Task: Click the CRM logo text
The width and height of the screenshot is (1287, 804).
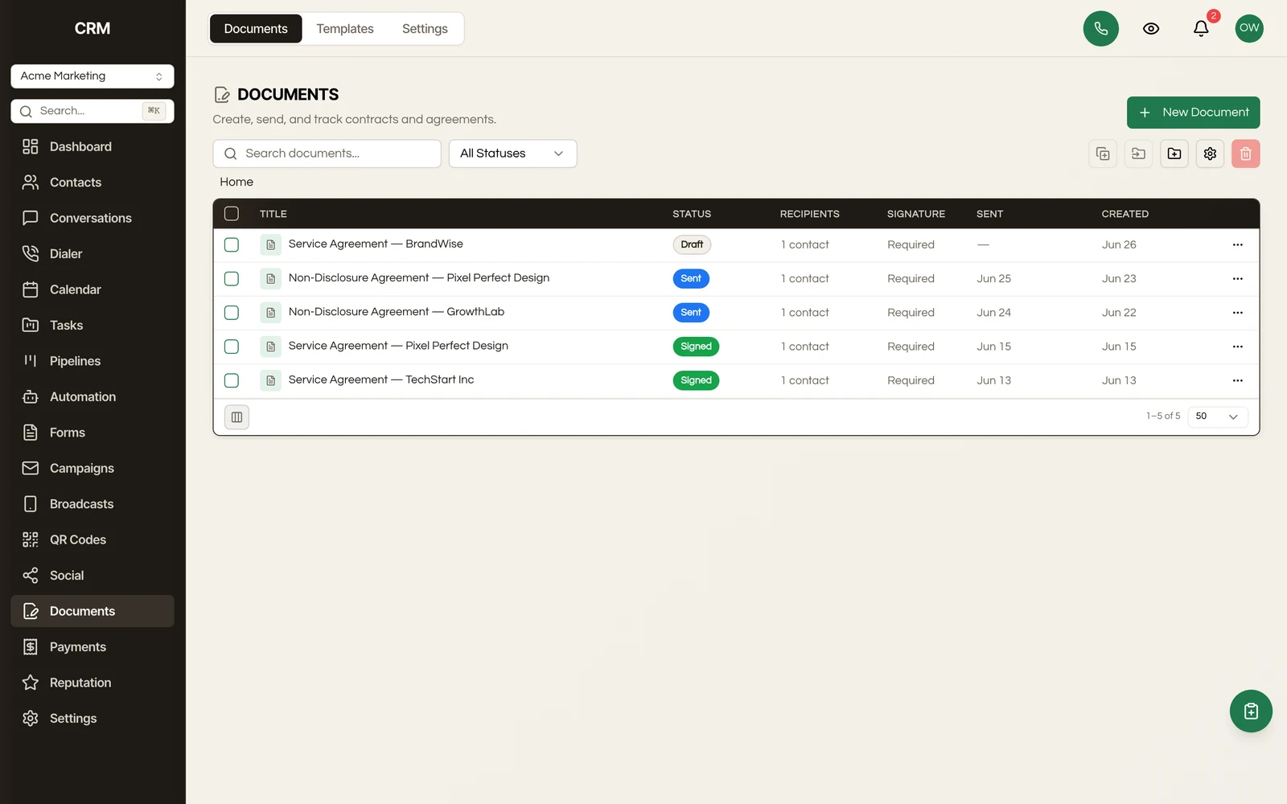Action: pyautogui.click(x=93, y=28)
